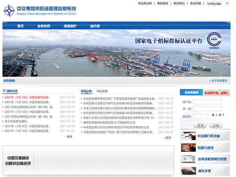Click the 用户名 input field
This screenshot has width=236, height=177.
point(207,102)
